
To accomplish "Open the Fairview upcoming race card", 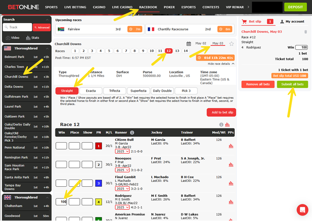I will (x=100, y=29).
